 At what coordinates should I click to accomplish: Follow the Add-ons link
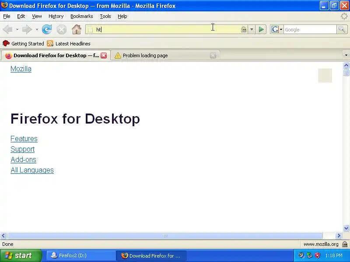pyautogui.click(x=23, y=159)
